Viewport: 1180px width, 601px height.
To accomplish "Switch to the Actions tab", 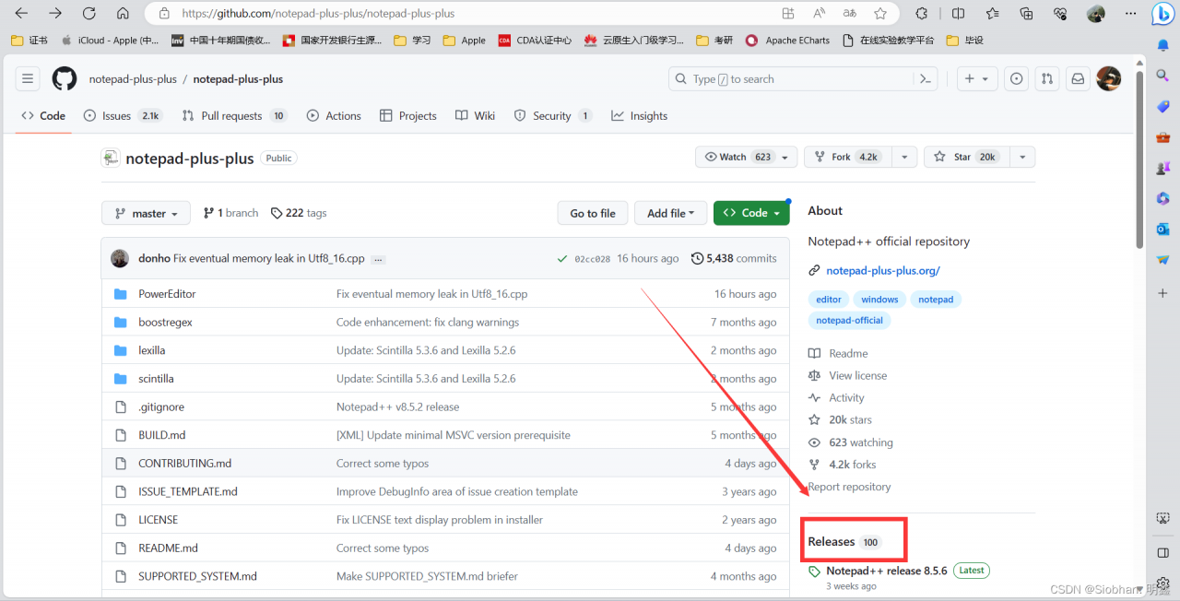I will click(334, 116).
